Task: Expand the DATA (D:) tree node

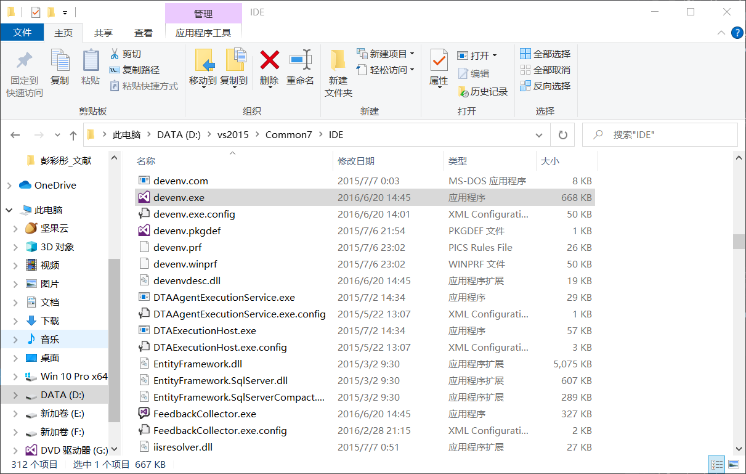Action: click(x=15, y=395)
